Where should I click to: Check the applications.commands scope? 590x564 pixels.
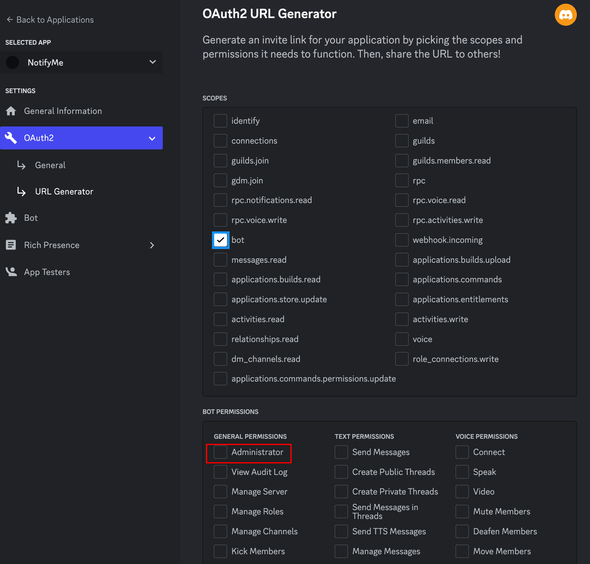[x=401, y=280]
